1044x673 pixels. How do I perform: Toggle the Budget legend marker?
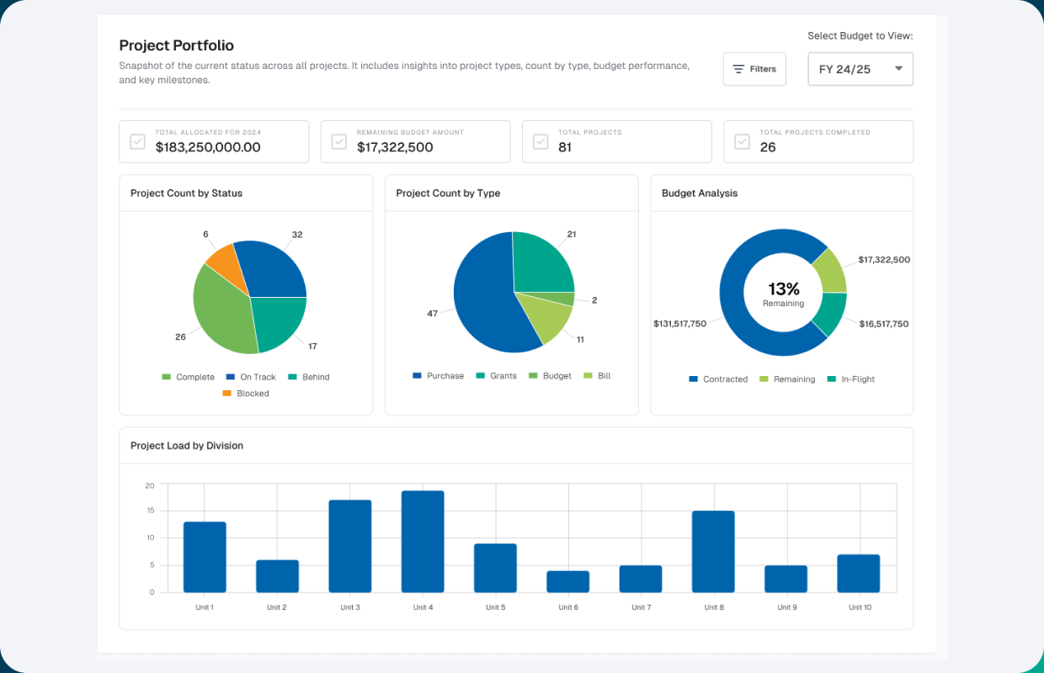pyautogui.click(x=535, y=376)
